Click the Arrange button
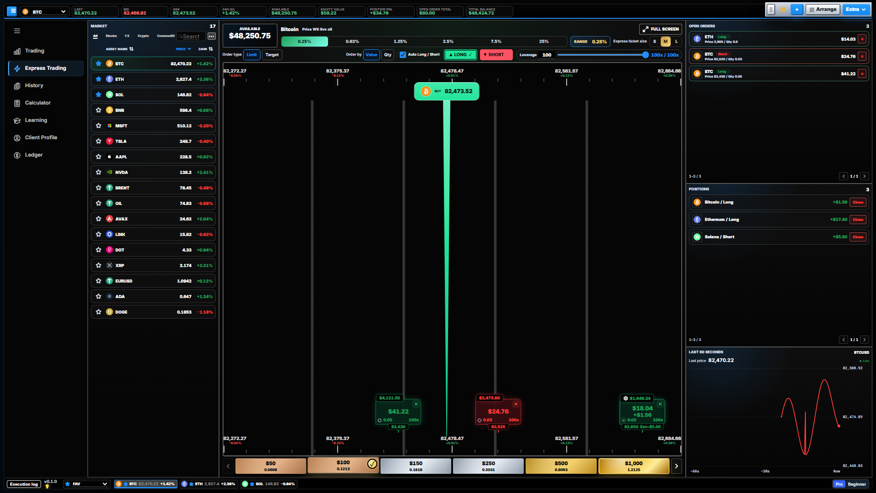 click(823, 10)
